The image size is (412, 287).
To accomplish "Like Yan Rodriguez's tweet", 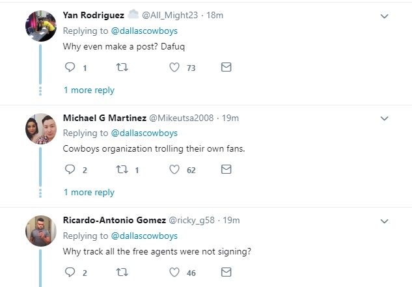I will 174,67.
